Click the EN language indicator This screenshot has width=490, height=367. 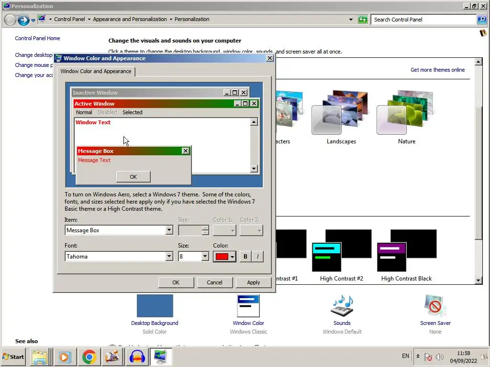[405, 356]
